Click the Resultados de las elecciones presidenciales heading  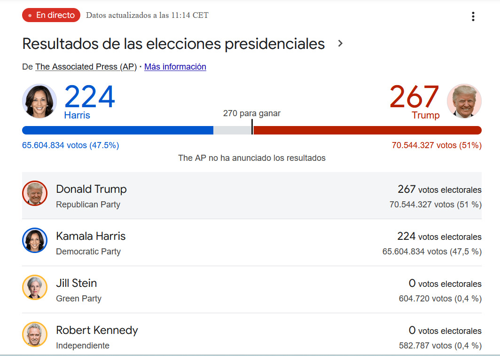173,44
